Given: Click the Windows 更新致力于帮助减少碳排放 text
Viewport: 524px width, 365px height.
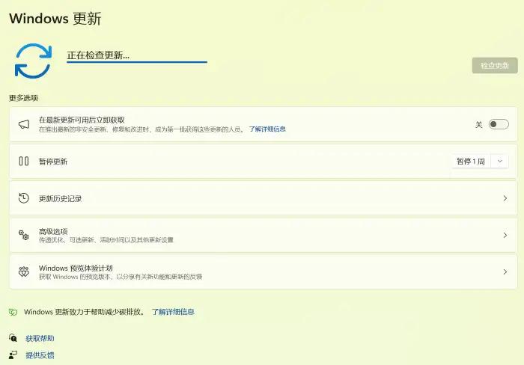Looking at the screenshot, I should click(x=85, y=312).
